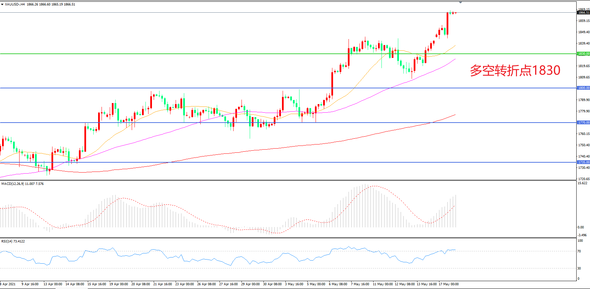
Task: Click the red 多空转折点1830 text annotation
Action: click(x=515, y=71)
